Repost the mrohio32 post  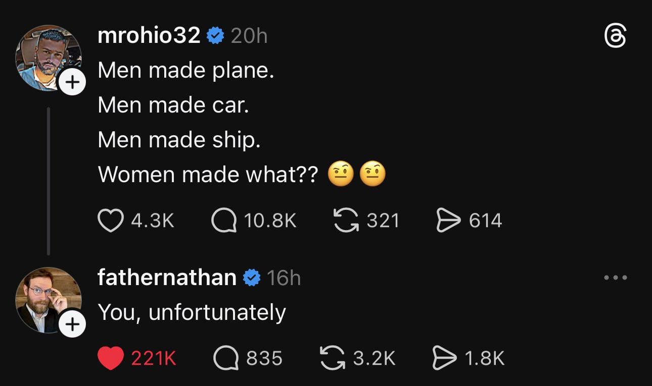(x=345, y=221)
